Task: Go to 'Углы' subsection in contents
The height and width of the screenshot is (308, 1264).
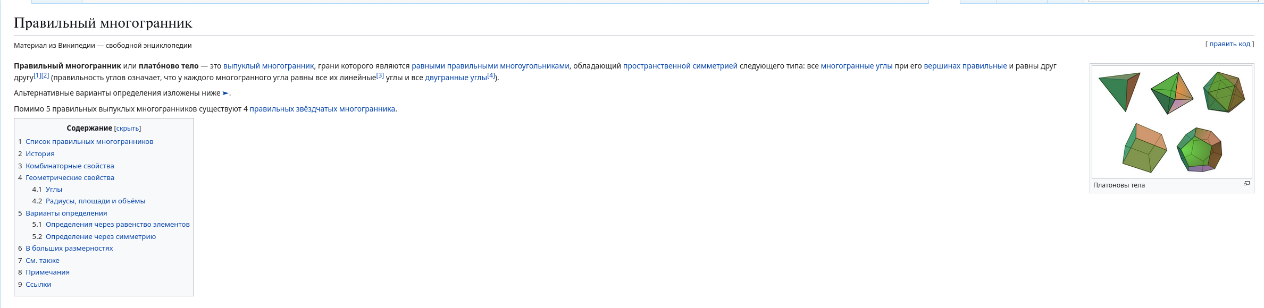Action: (x=54, y=190)
